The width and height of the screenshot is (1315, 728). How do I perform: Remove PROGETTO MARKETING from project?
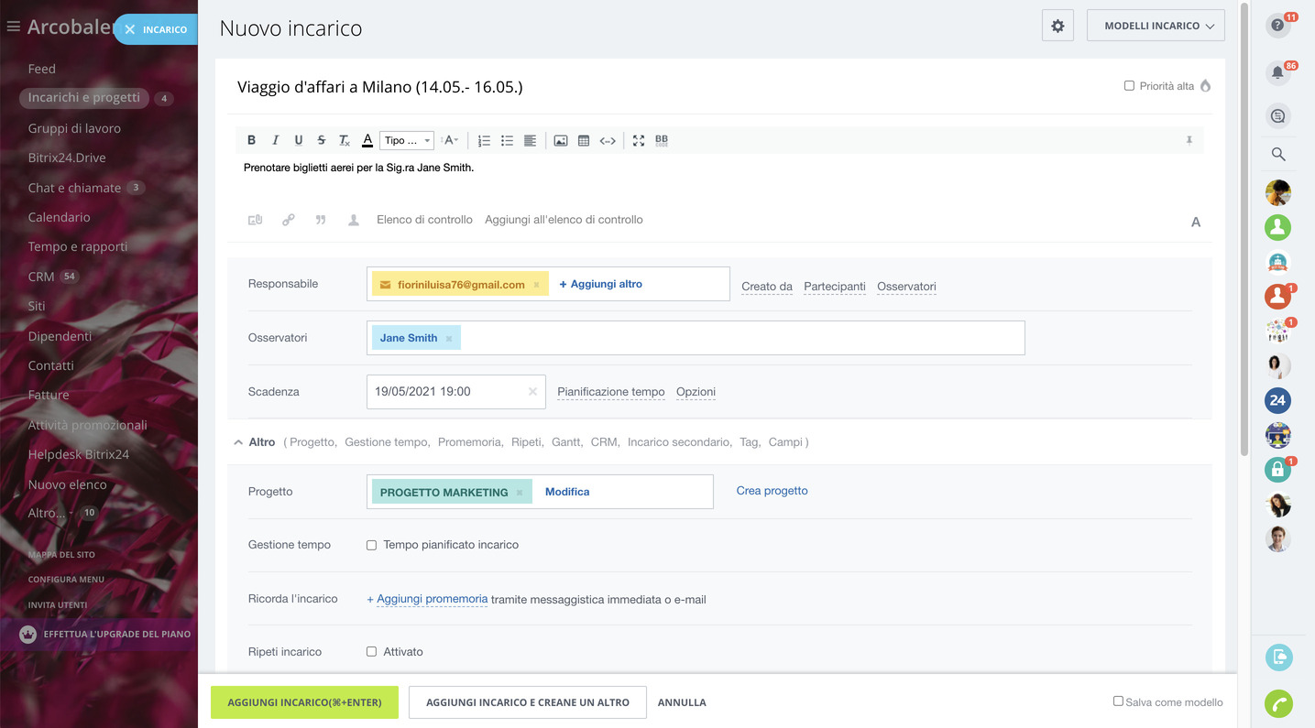[x=520, y=493]
